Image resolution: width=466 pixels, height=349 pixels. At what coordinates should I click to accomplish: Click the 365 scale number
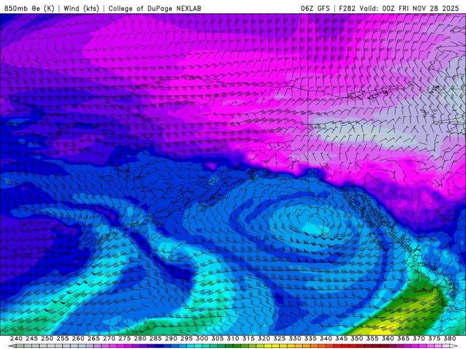(403, 339)
